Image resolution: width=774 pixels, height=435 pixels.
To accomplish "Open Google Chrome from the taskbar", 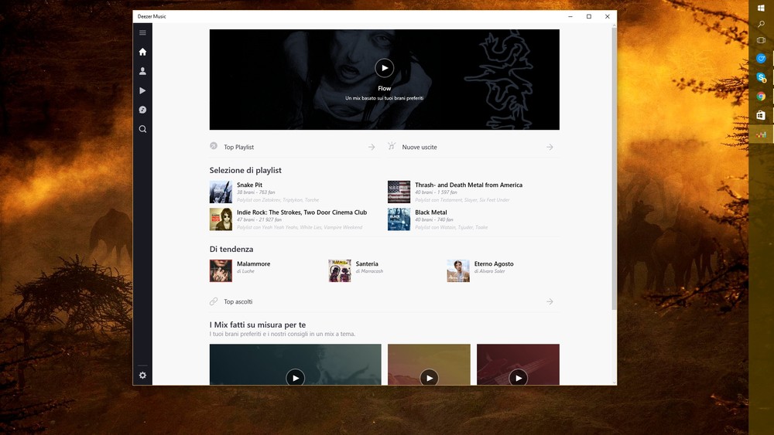I will (761, 97).
